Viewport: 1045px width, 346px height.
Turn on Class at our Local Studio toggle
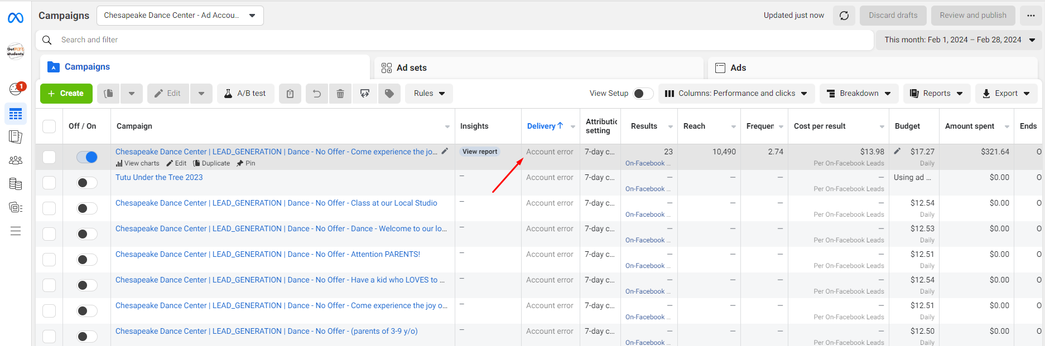point(87,208)
